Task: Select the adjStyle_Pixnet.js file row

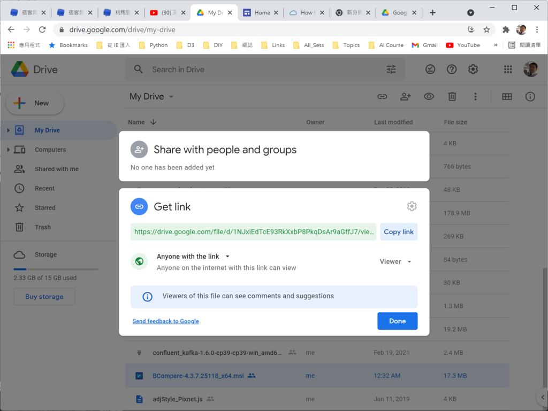Action: (317, 399)
